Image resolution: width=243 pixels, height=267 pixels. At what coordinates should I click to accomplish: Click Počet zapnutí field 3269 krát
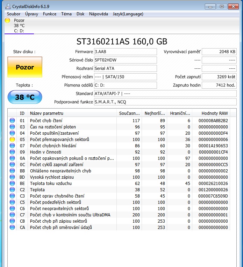[x=219, y=77]
